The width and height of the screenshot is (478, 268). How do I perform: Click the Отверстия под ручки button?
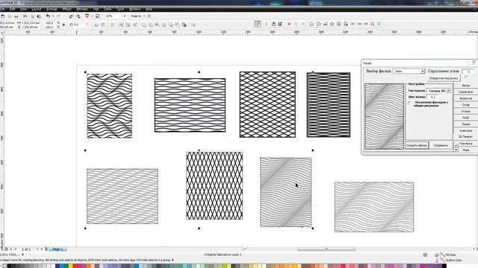click(443, 78)
